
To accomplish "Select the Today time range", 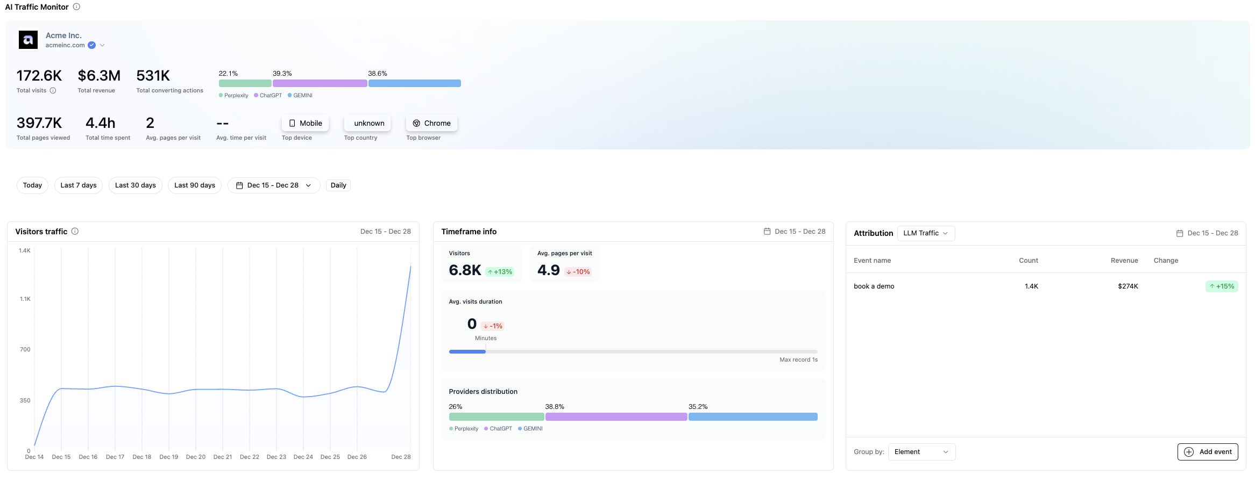I will [x=32, y=185].
